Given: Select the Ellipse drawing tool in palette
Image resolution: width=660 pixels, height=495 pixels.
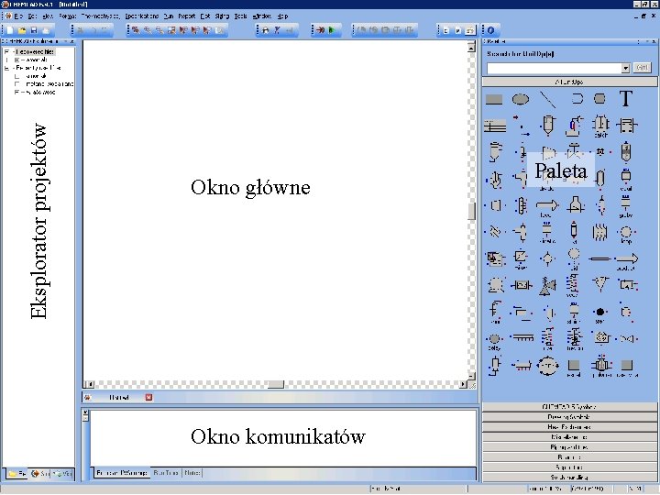Looking at the screenshot, I should point(521,99).
